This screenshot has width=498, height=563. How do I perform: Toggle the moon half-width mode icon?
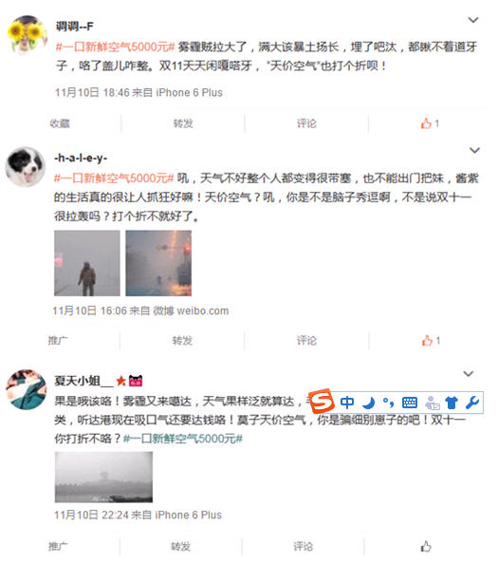click(x=369, y=403)
